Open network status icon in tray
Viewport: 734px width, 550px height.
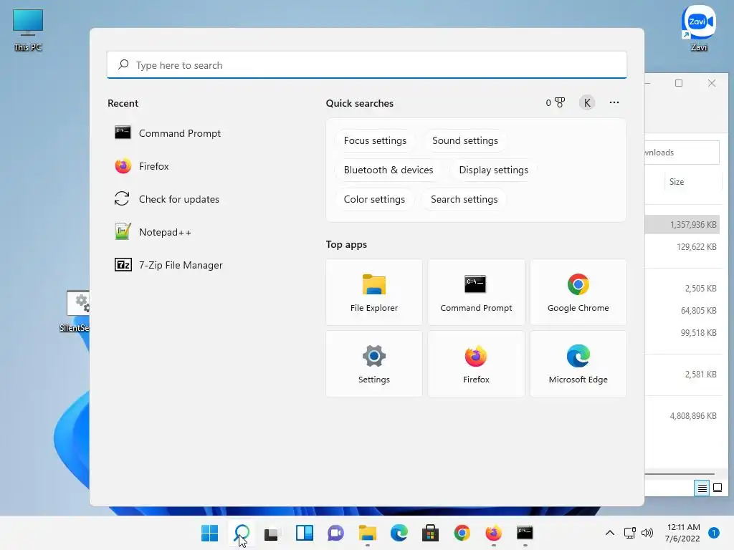click(629, 533)
